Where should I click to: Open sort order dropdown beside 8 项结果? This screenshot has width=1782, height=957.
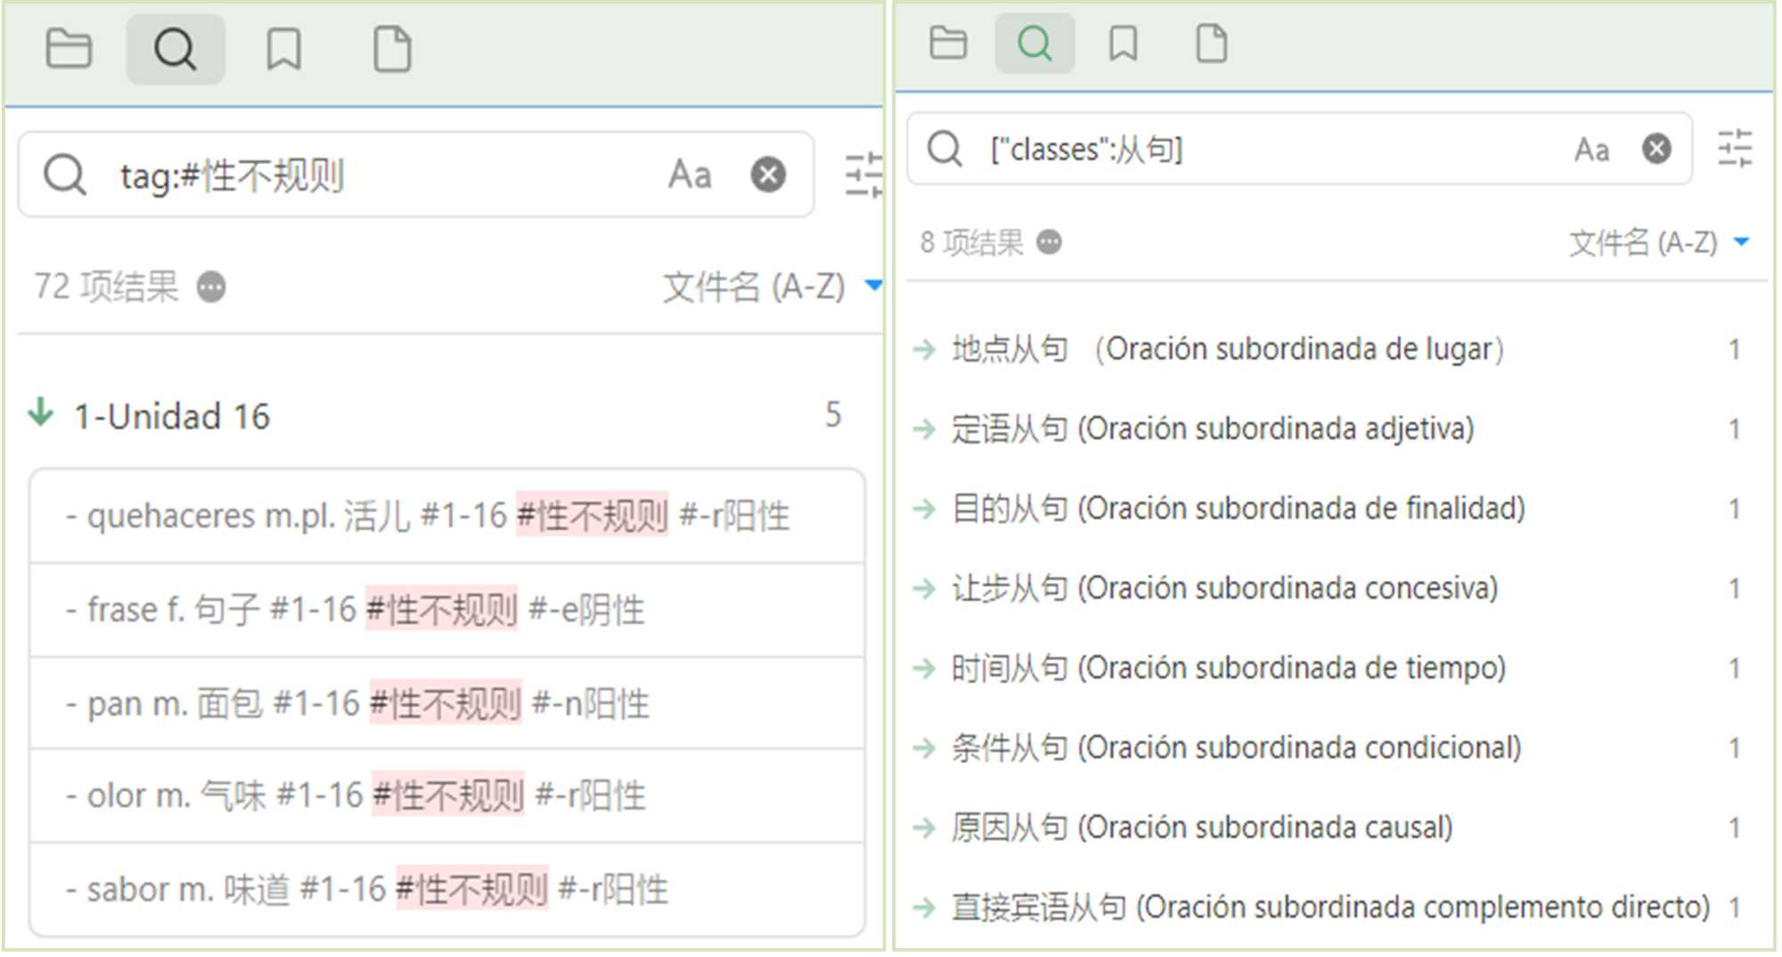coord(1658,242)
